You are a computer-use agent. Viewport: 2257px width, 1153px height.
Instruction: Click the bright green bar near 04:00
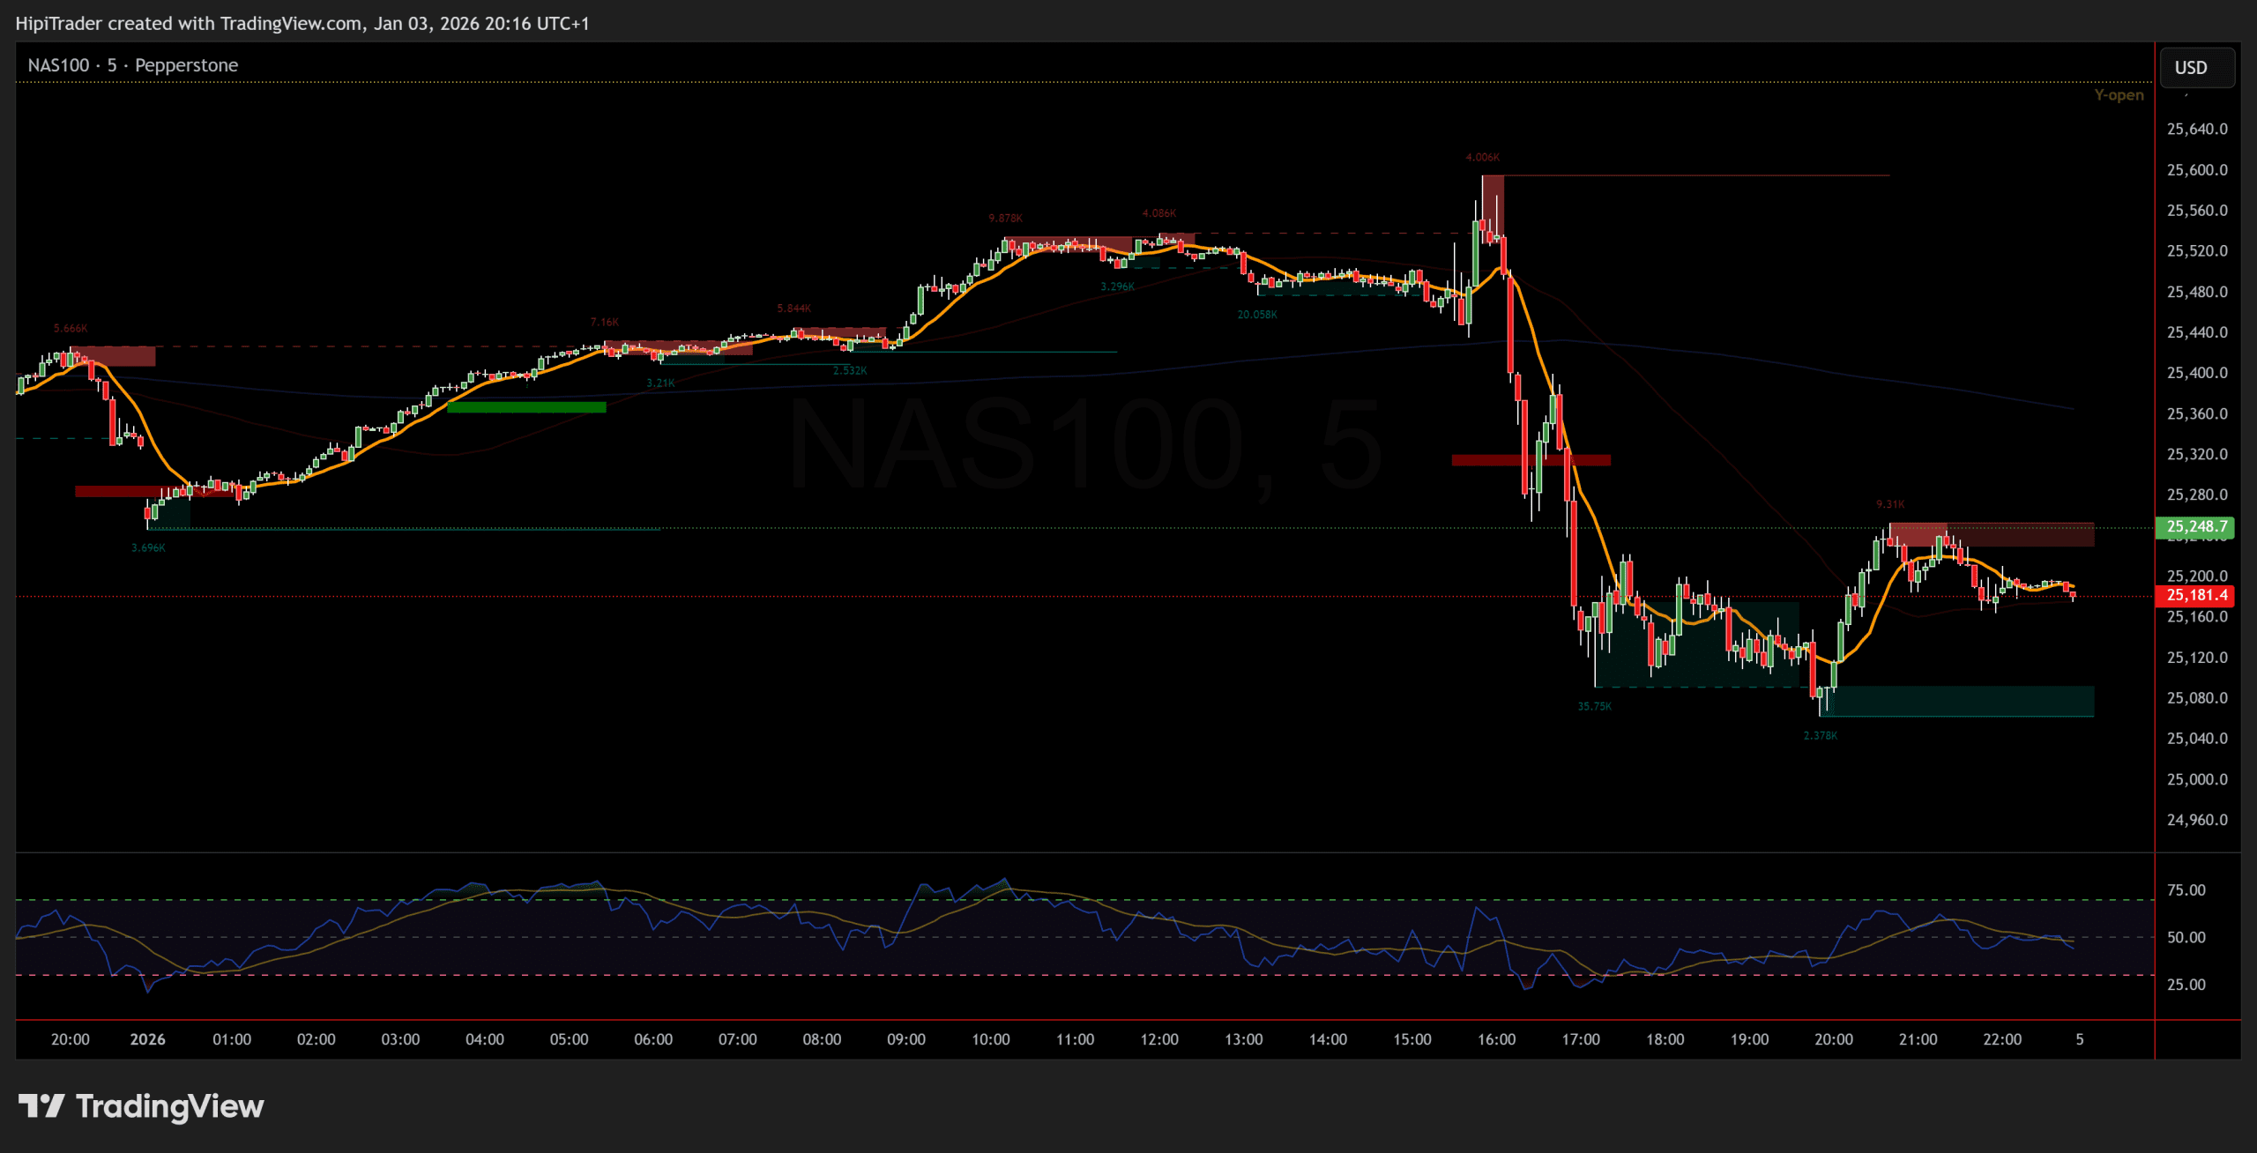526,407
